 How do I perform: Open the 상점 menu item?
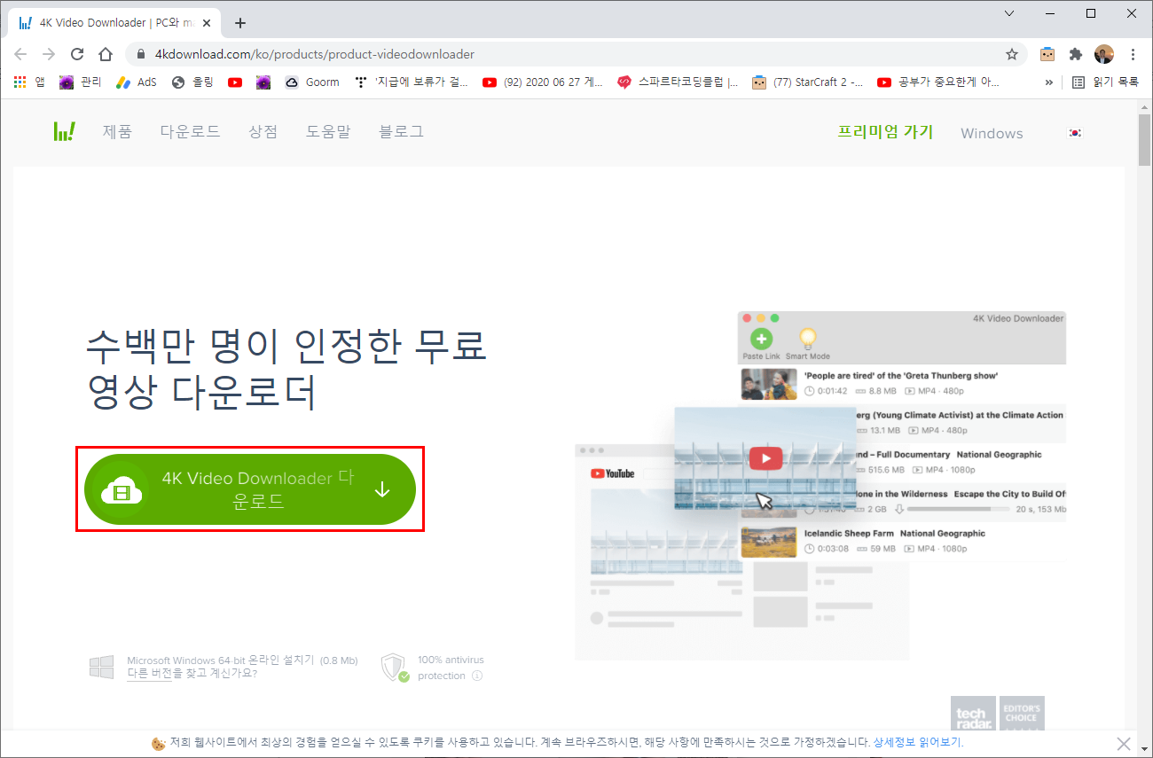[x=263, y=131]
